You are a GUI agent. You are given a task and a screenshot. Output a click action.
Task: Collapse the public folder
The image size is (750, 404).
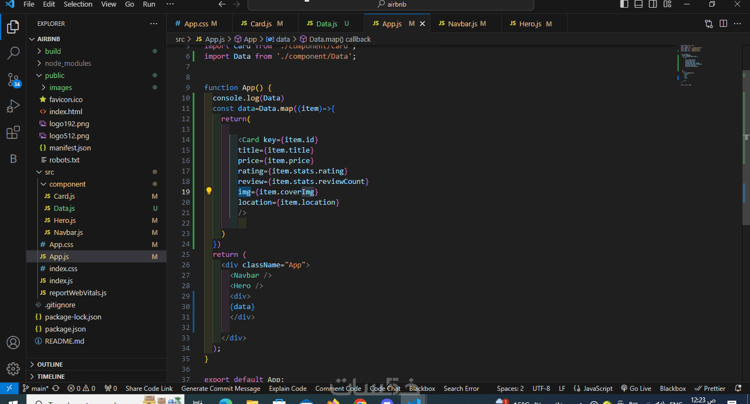[96, 75]
